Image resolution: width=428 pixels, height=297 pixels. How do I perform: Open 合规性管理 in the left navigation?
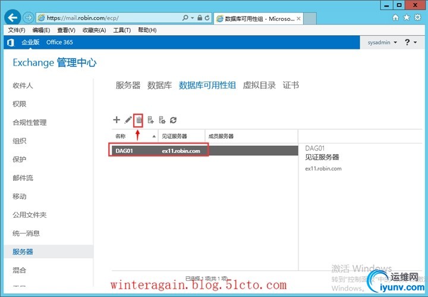tap(30, 123)
